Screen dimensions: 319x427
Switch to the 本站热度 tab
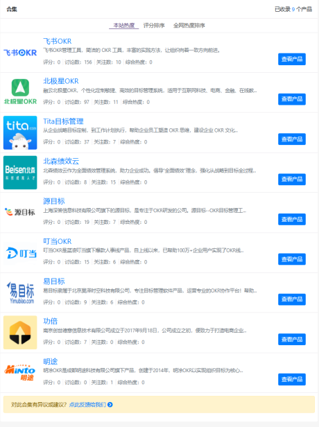pos(124,26)
